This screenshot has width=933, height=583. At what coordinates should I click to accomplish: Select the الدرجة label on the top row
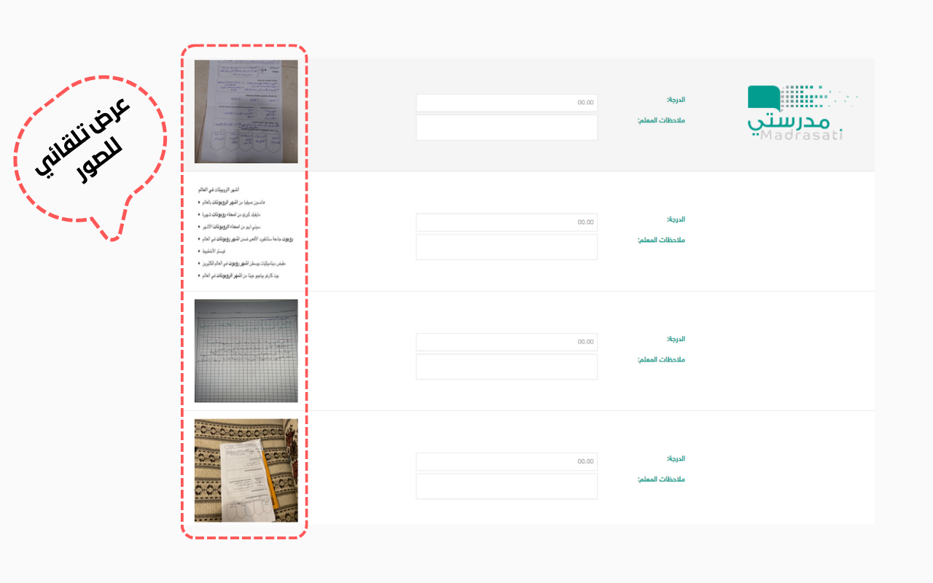(674, 100)
